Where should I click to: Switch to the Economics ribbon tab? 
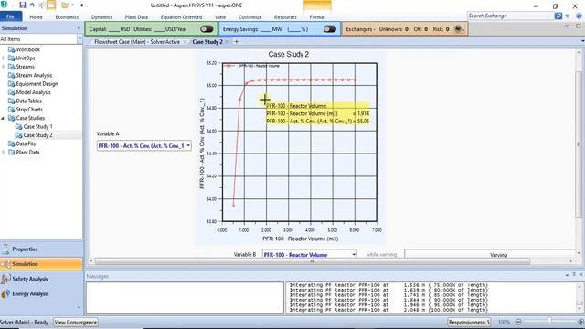coord(67,17)
